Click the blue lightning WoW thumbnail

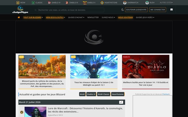coord(94,67)
